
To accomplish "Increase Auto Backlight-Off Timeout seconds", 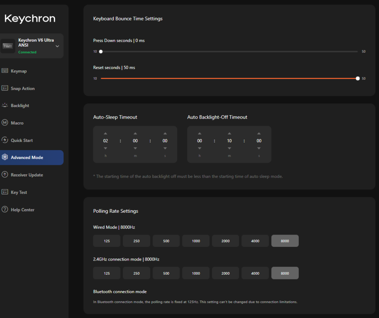I will [x=259, y=133].
